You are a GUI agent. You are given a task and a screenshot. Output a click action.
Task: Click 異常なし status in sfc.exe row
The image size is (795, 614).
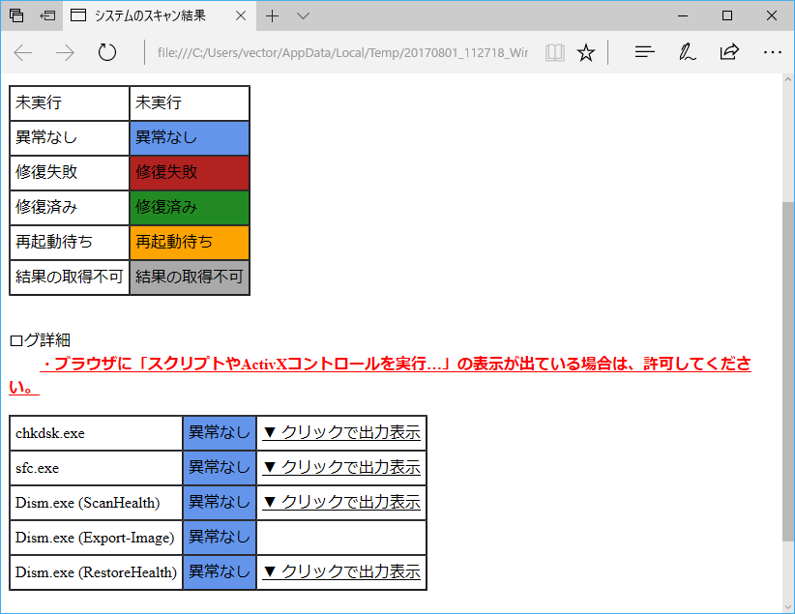tap(220, 468)
